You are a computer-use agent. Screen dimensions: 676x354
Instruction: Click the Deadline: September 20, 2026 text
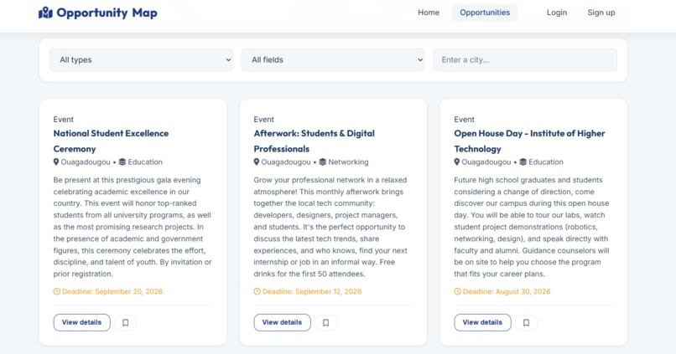tap(112, 291)
